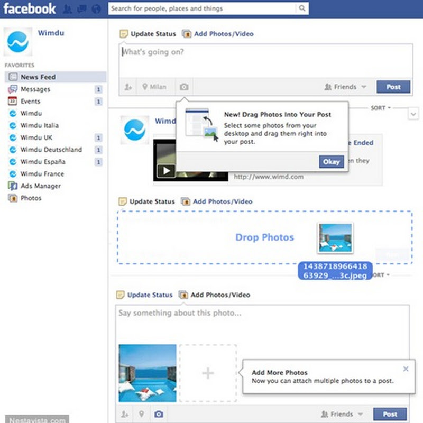
Task: Close the Add More Photos tooltip
Action: 406,369
